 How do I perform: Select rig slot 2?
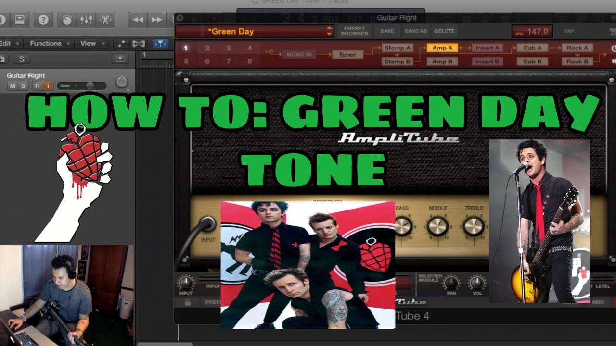207,48
